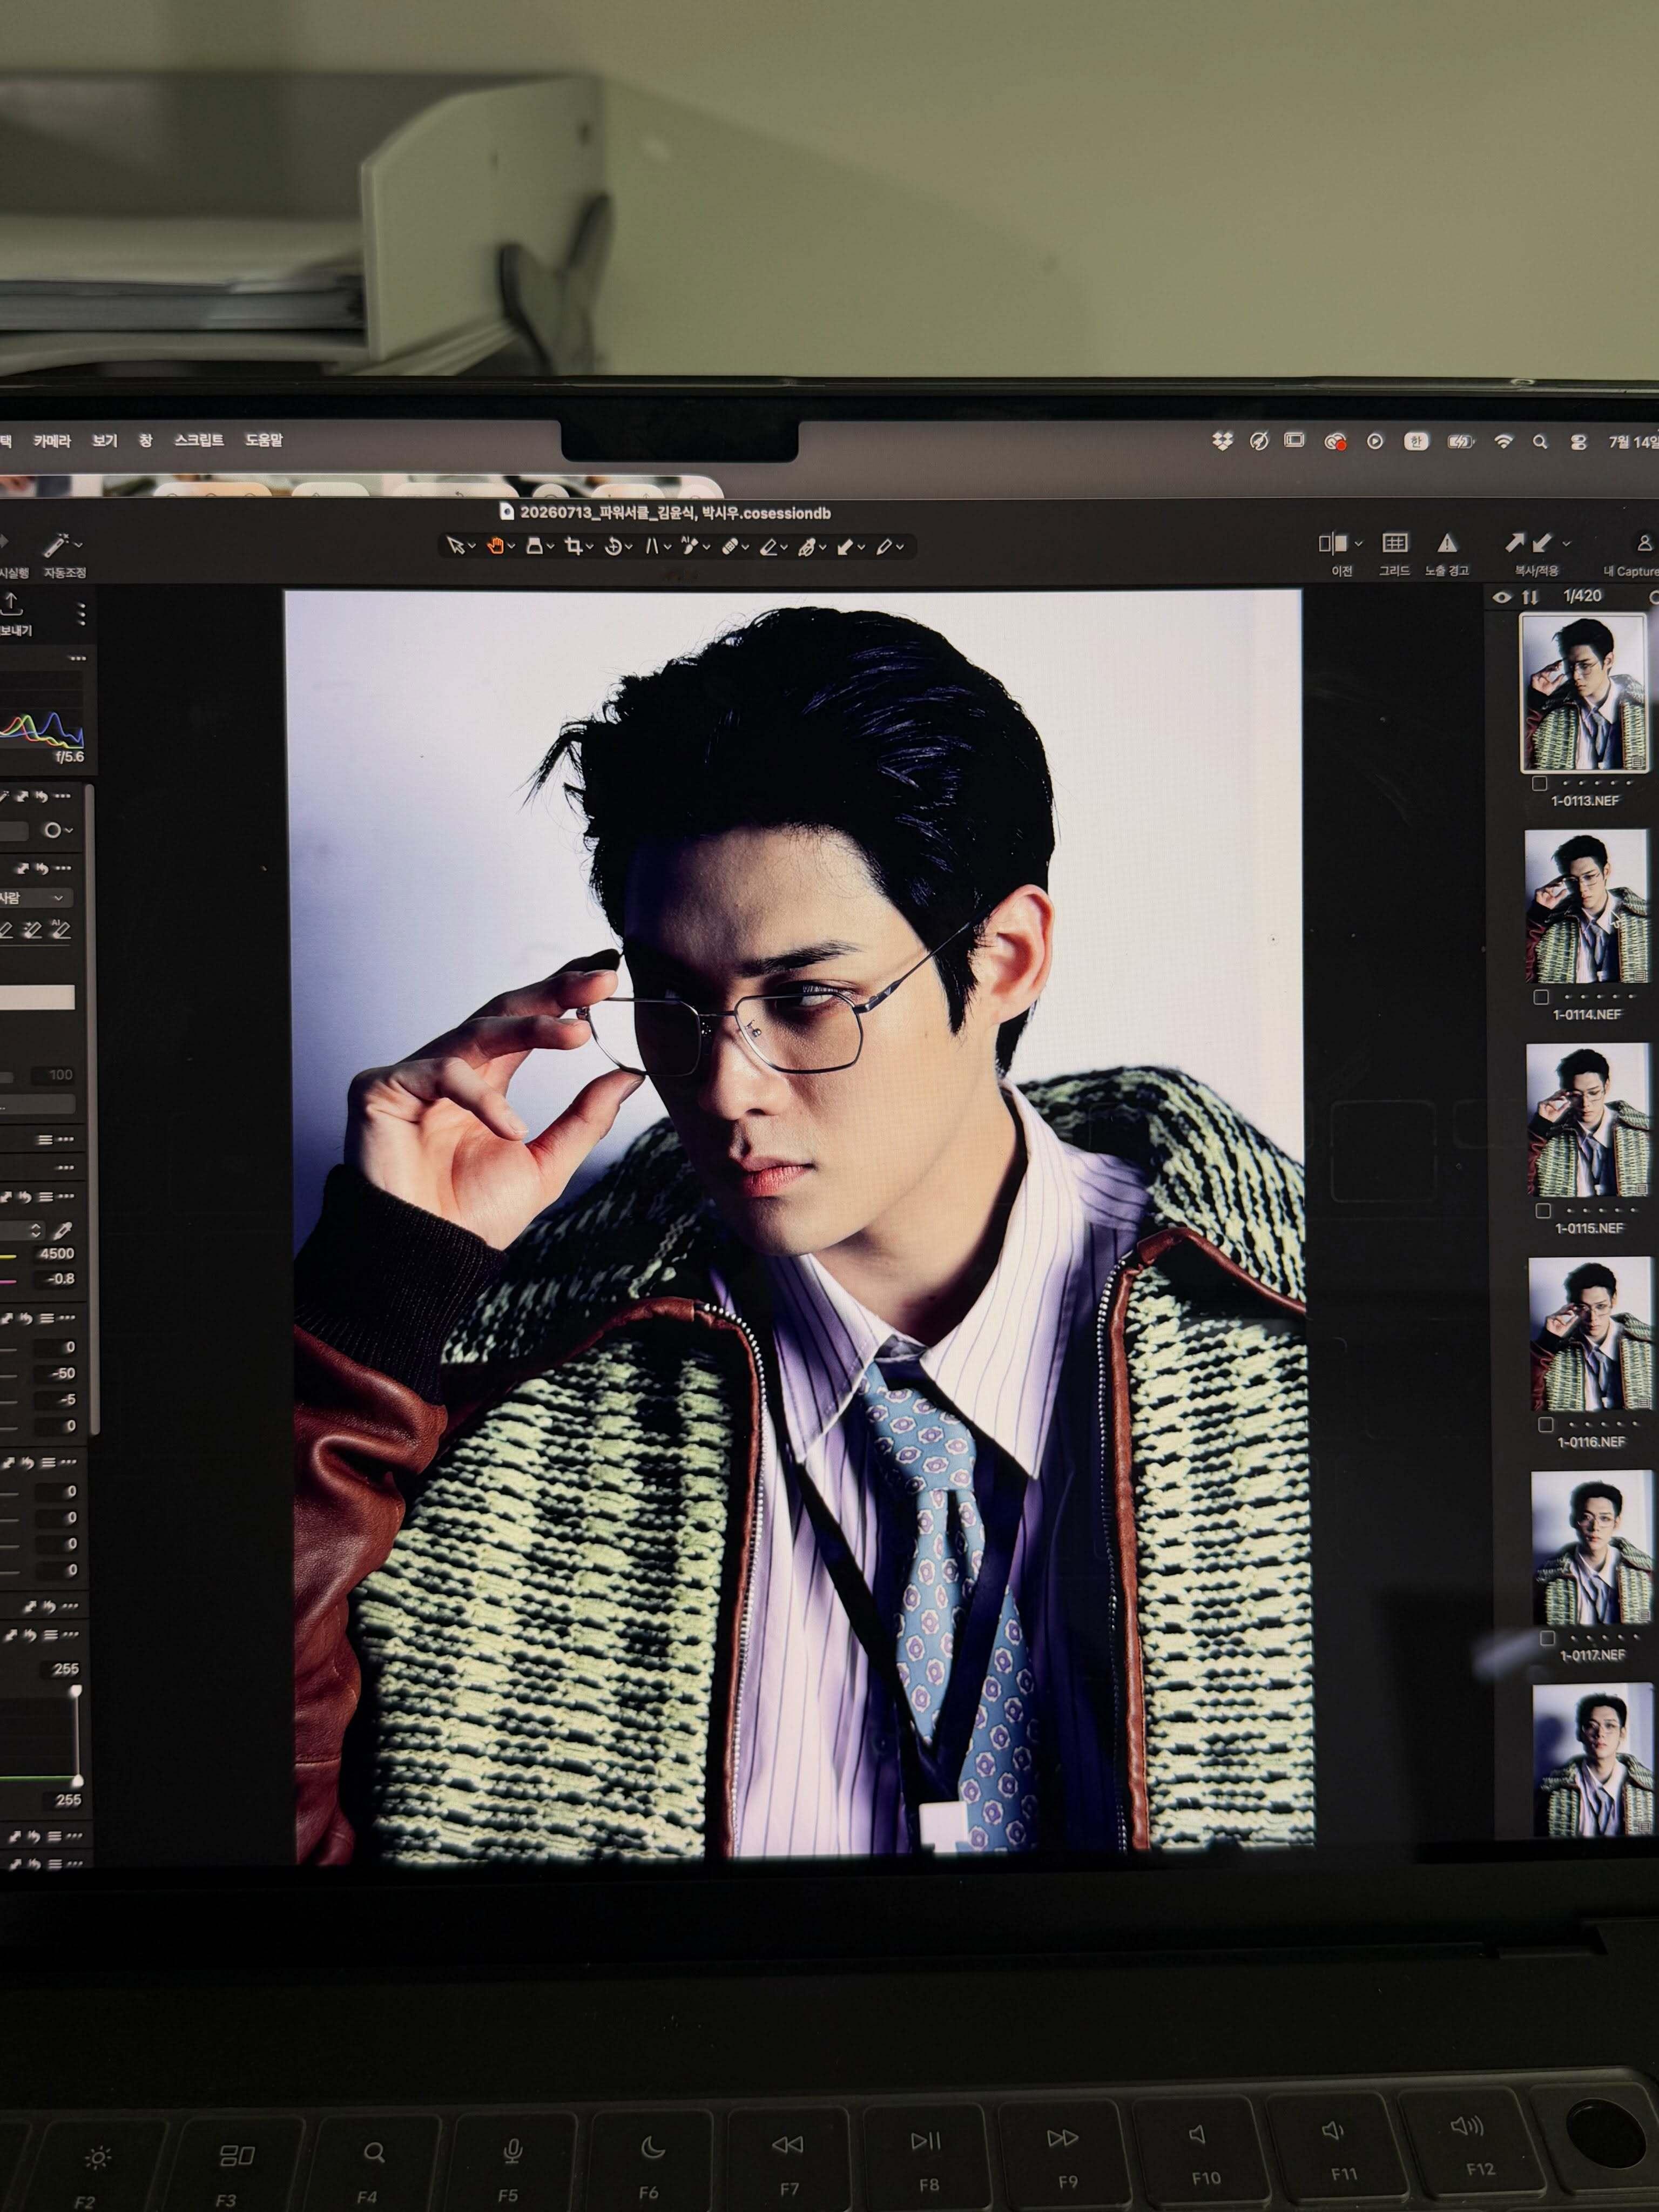
Task: Expand the 복사/적용 copy apply dropdown arrow
Action: point(1566,543)
